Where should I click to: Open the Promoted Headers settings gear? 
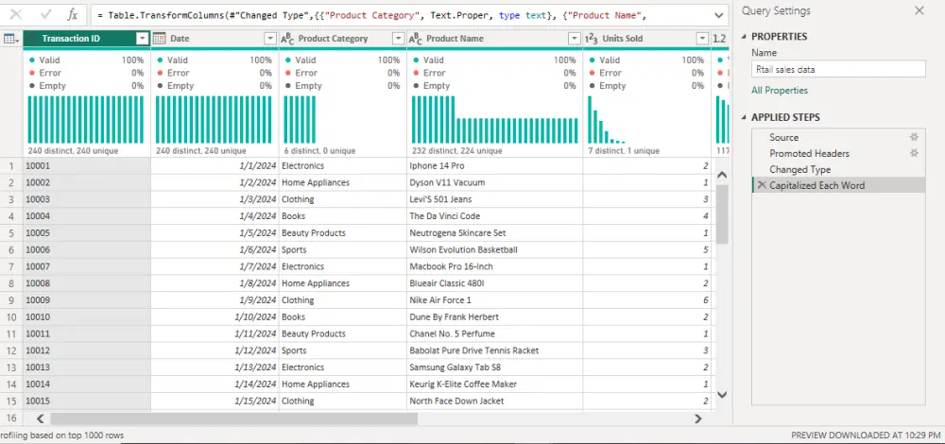click(x=914, y=153)
